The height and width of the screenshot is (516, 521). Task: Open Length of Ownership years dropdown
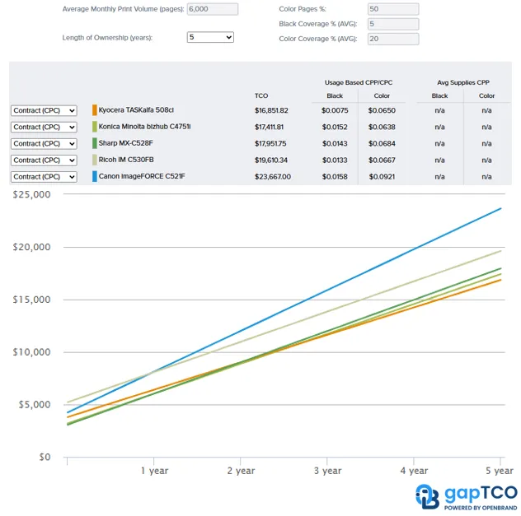[x=210, y=37]
